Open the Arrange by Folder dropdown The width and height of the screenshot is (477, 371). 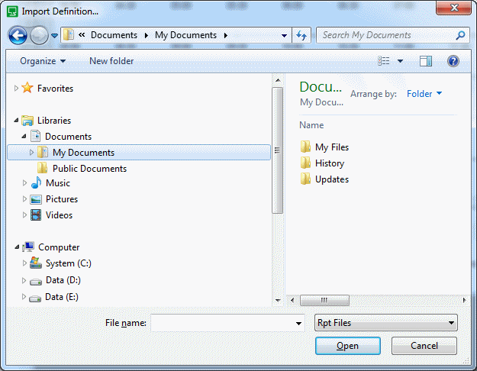click(424, 94)
